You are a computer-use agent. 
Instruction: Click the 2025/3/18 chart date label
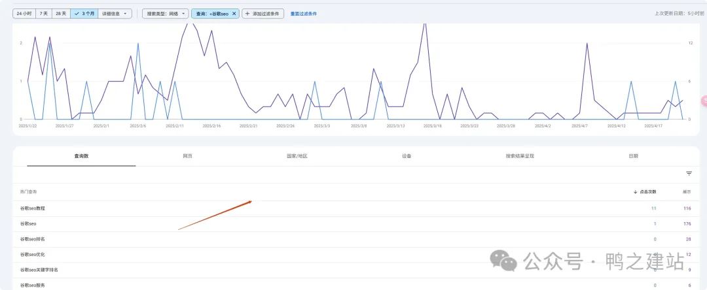coord(433,126)
